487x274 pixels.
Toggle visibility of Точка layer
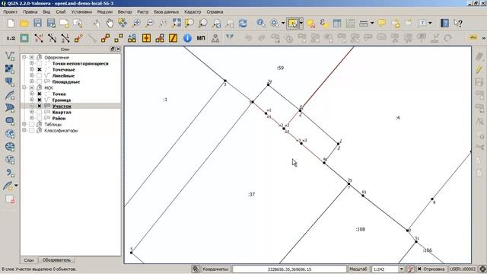pos(40,94)
